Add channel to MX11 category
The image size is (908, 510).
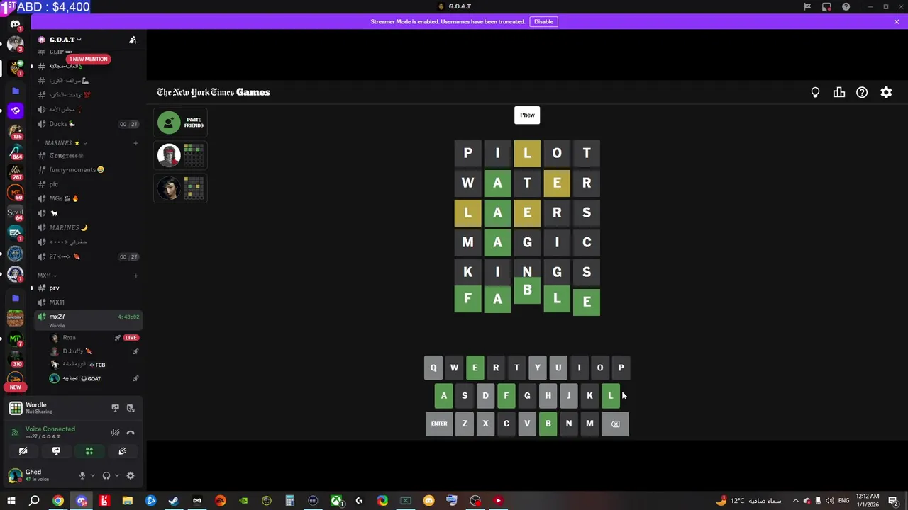[x=135, y=276]
